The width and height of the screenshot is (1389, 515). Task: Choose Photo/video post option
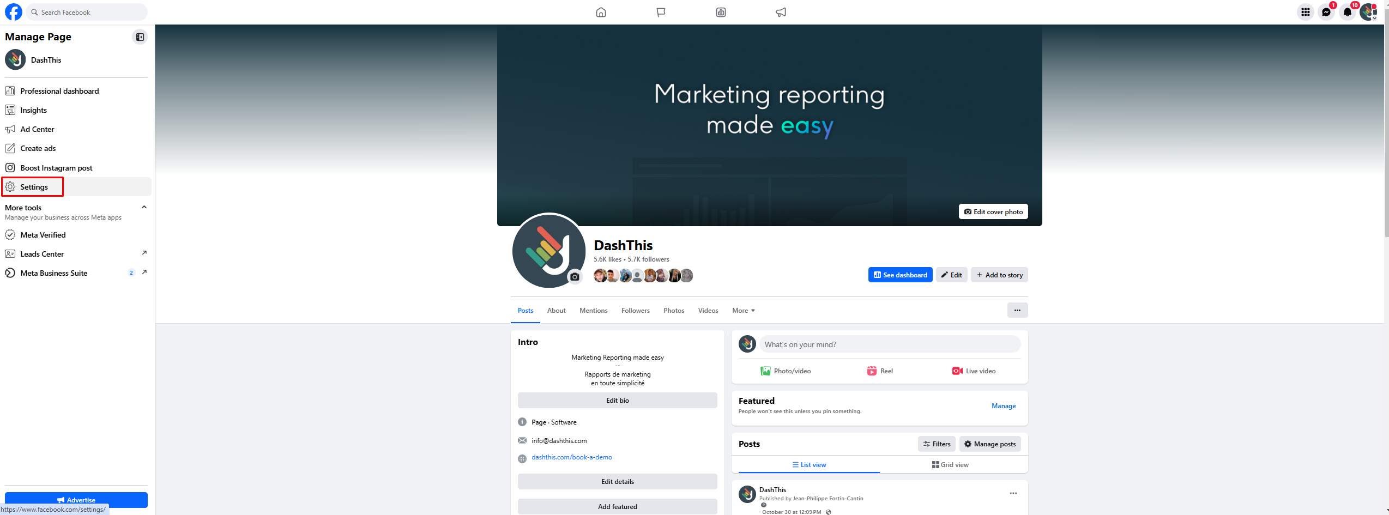pos(786,371)
